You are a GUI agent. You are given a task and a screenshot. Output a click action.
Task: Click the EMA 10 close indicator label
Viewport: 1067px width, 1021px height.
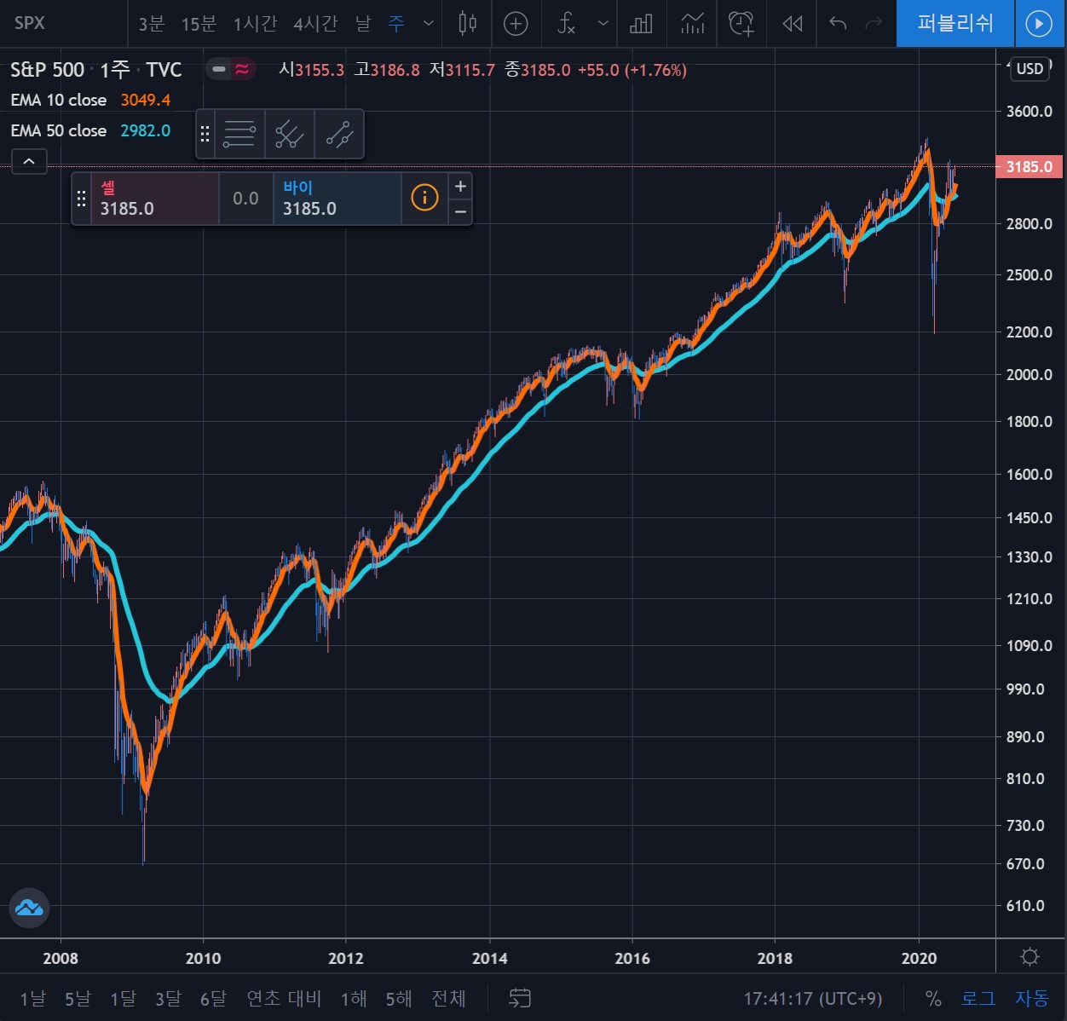point(59,100)
